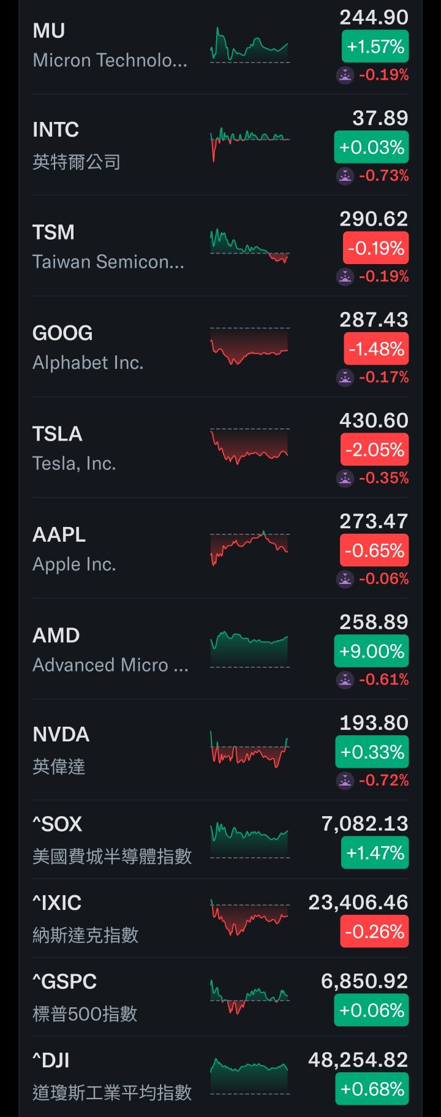Tap Apple's 273.47 price value

374,521
